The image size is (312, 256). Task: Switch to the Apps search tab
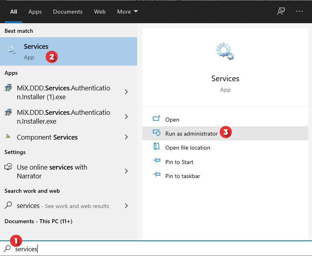coord(35,12)
